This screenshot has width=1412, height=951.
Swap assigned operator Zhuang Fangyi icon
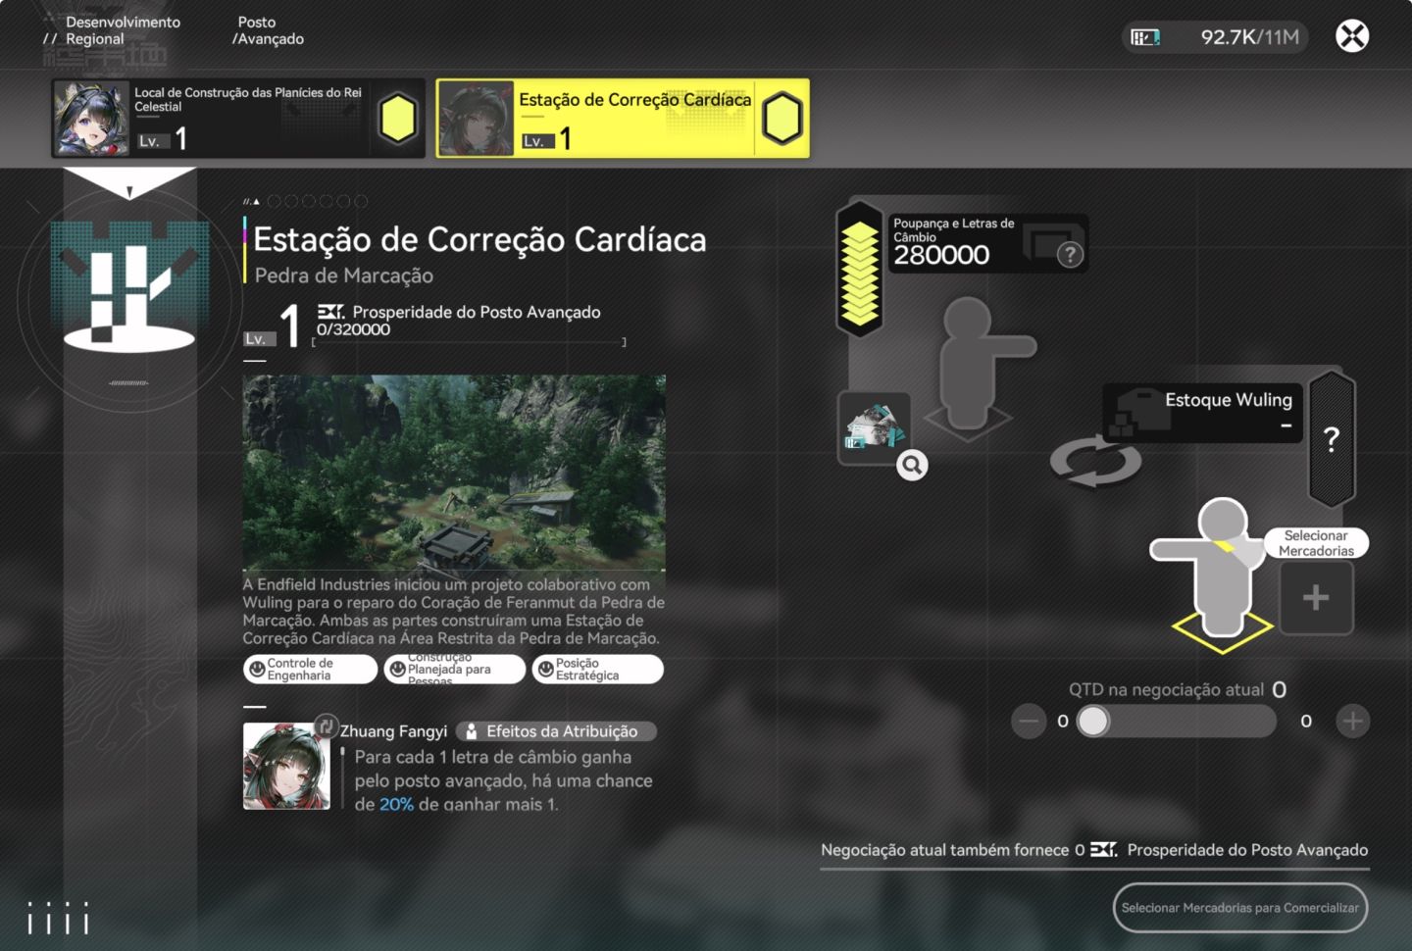(x=327, y=726)
